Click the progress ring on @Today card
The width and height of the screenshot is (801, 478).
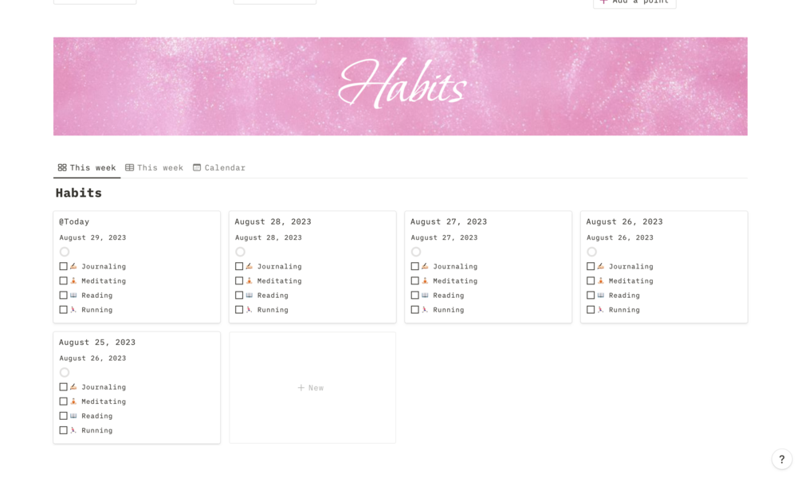[65, 252]
